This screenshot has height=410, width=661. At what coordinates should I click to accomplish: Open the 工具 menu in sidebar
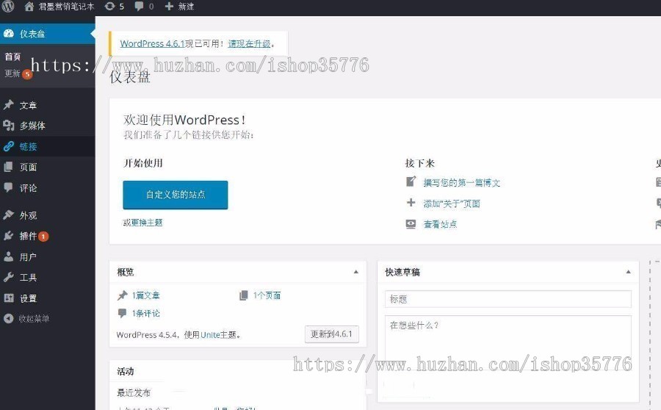click(28, 278)
